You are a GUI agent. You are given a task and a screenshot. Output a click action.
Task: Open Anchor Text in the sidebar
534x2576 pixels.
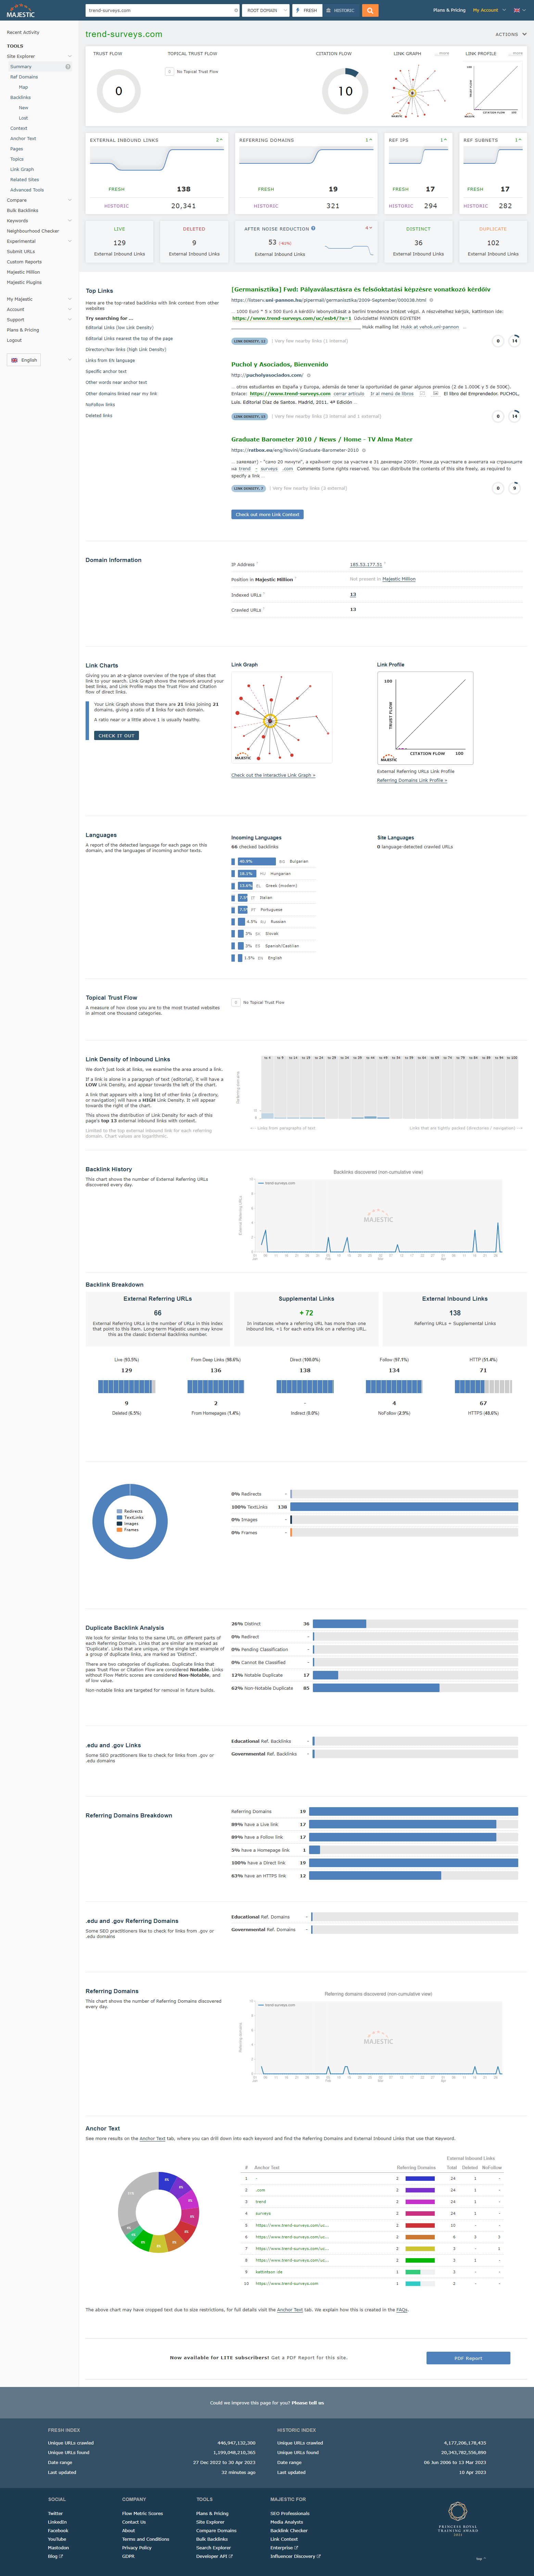coord(23,139)
